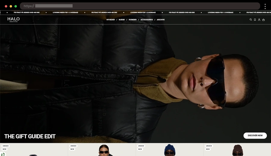Image resolution: width=271 pixels, height=156 pixels.
Task: Open the MÆND menu
Action: click(122, 20)
